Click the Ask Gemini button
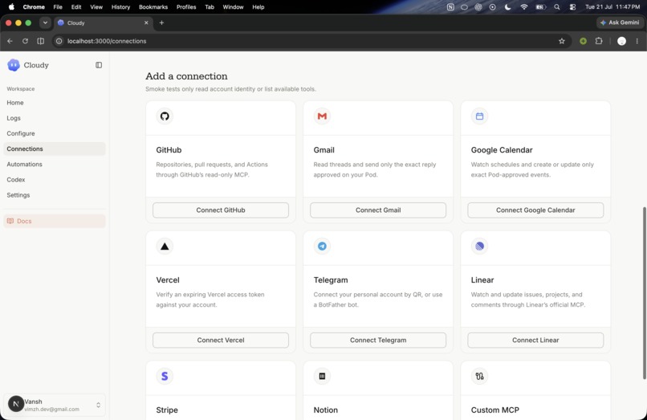Image resolution: width=647 pixels, height=420 pixels. (620, 22)
